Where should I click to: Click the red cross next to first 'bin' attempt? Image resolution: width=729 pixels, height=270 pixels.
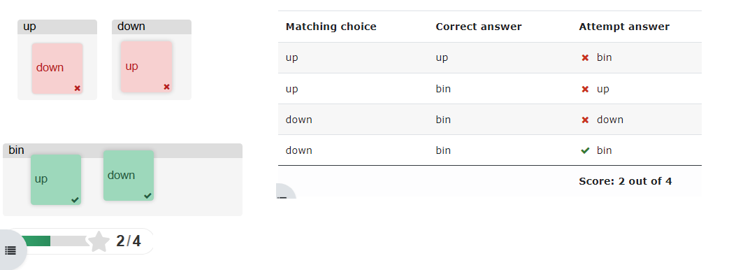point(585,58)
